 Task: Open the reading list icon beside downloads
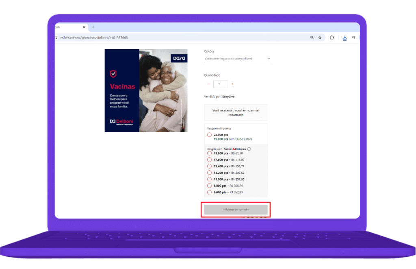354,37
